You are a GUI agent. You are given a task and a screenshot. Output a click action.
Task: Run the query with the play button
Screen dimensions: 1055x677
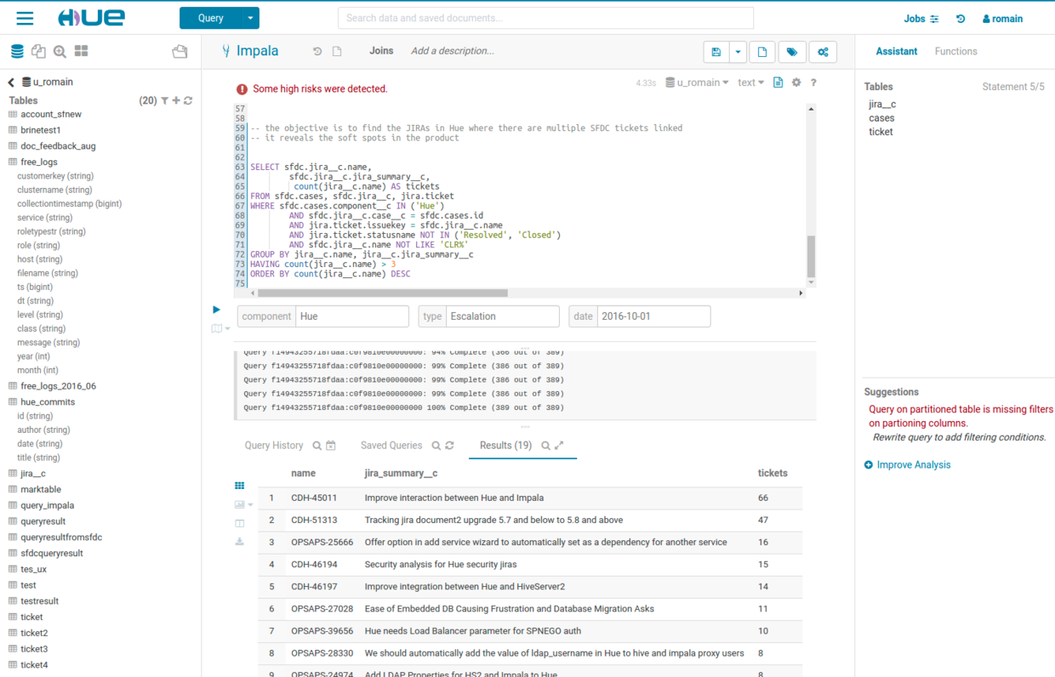(x=216, y=310)
